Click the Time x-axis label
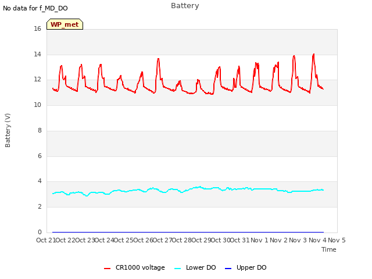The image size is (372, 279). [329, 249]
